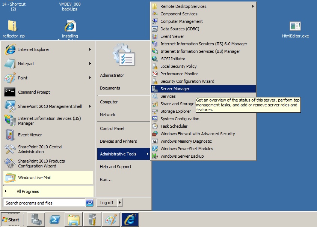Screen dimensions: 317x227
Task: Open the Windows Explorer folder taskbar icon
Action: click(74, 220)
